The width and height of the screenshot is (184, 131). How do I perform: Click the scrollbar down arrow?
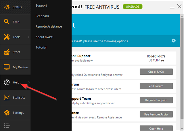pos(182,129)
